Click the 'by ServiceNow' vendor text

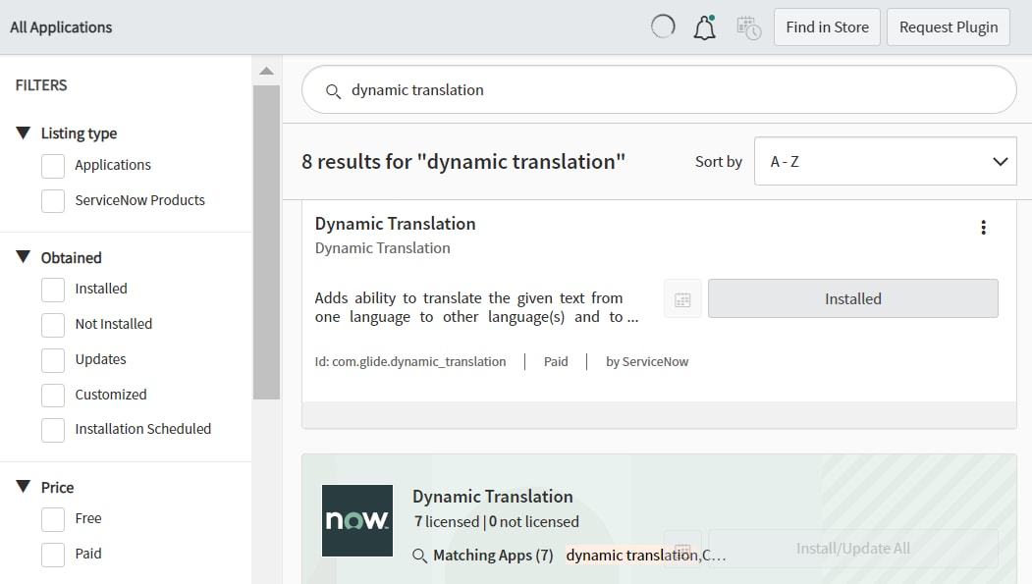[647, 362]
